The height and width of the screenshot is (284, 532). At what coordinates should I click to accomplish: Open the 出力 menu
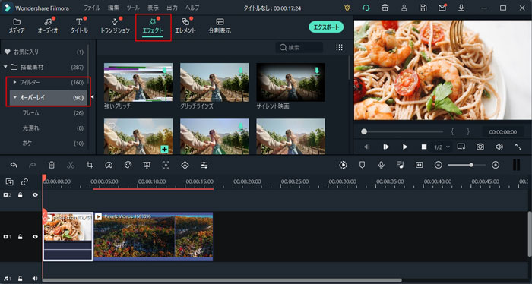click(172, 8)
